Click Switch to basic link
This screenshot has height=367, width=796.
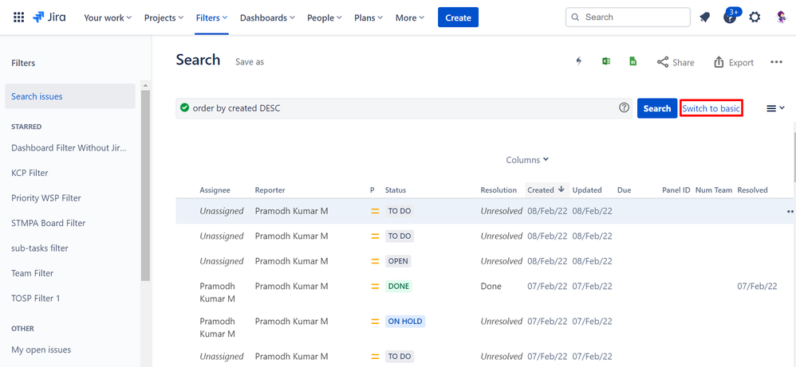(711, 108)
